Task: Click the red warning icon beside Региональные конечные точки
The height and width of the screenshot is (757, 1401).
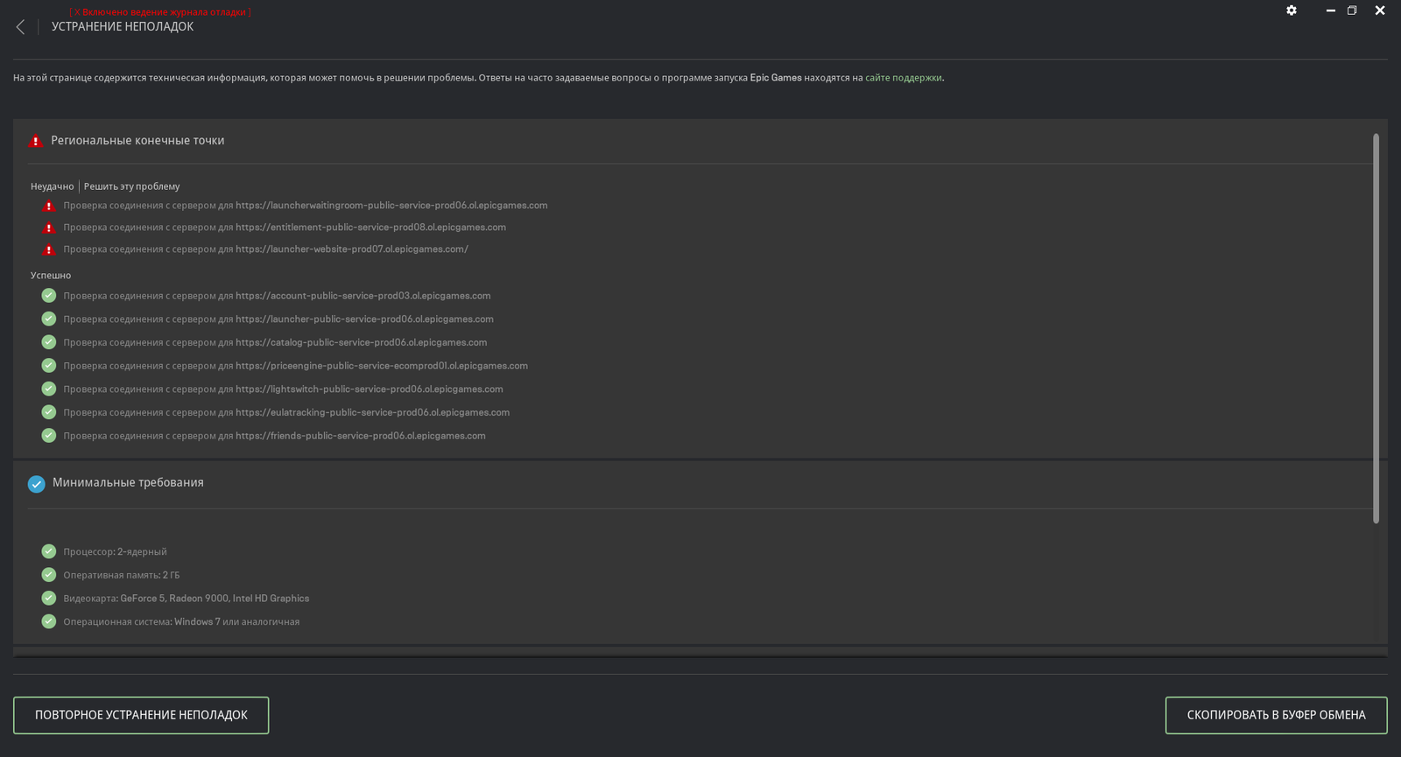Action: pos(36,141)
